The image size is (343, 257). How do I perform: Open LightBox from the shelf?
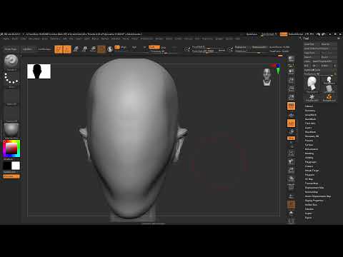27,49
